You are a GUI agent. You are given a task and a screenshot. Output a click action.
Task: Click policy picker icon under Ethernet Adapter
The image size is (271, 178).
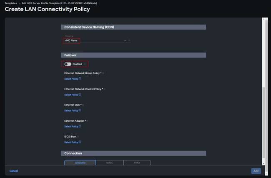click(x=80, y=126)
